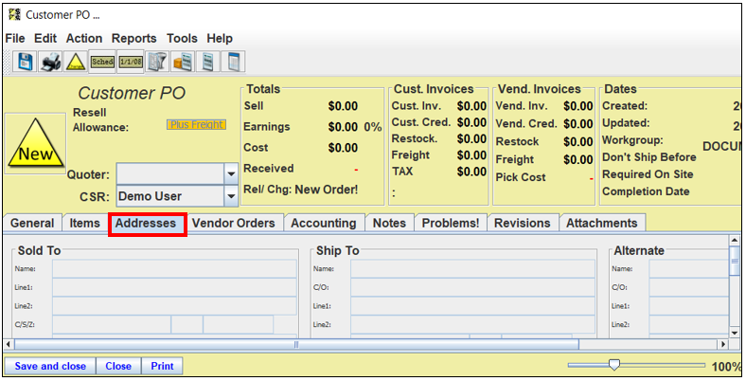The height and width of the screenshot is (381, 746).
Task: Click the Sold To Line2 field
Action: click(x=174, y=306)
